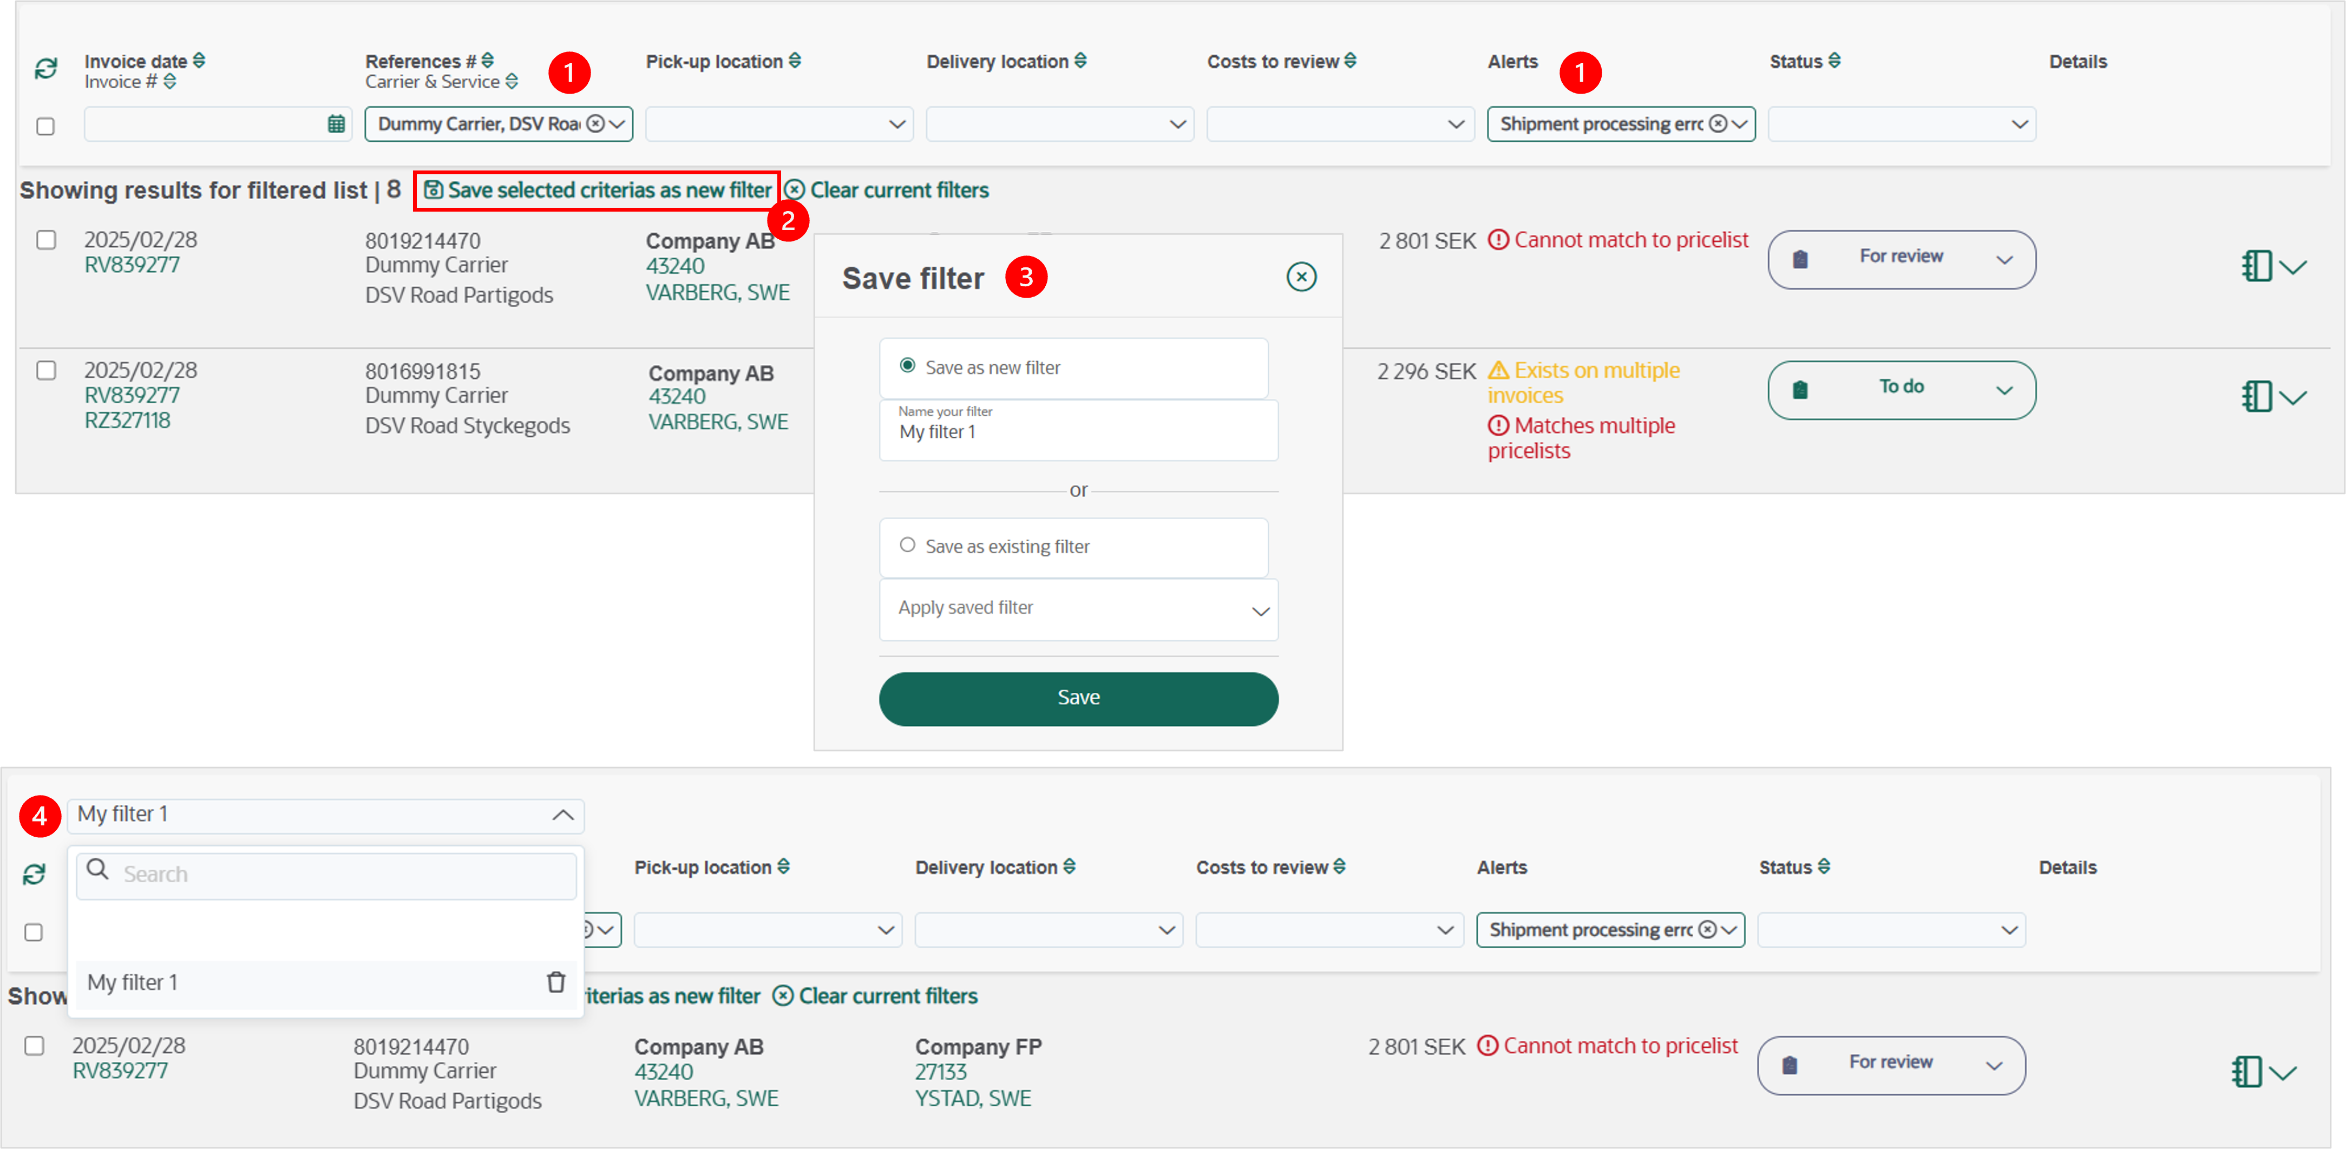Toggle select-all checkbox in top table header
Screen dimensions: 2346x1149
[45, 127]
